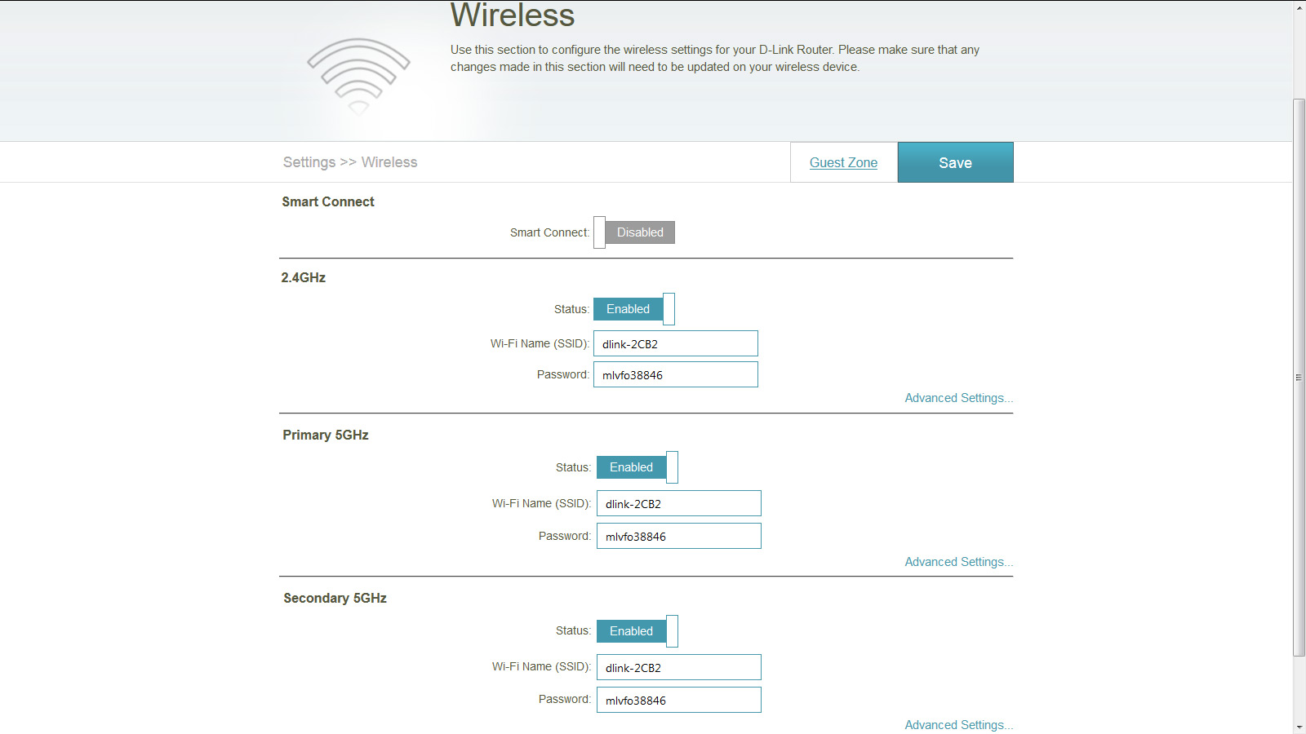The height and width of the screenshot is (734, 1306).
Task: Select Primary 5GHz Password field
Action: click(679, 536)
